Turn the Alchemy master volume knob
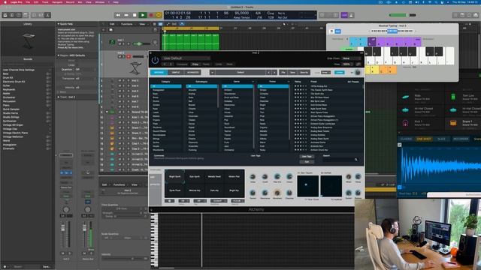481x270 pixels. pyautogui.click(x=358, y=72)
